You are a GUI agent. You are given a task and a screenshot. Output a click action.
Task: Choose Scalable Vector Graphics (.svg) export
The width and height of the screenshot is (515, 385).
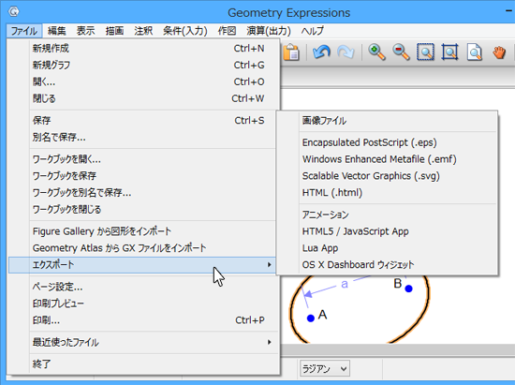[371, 176]
